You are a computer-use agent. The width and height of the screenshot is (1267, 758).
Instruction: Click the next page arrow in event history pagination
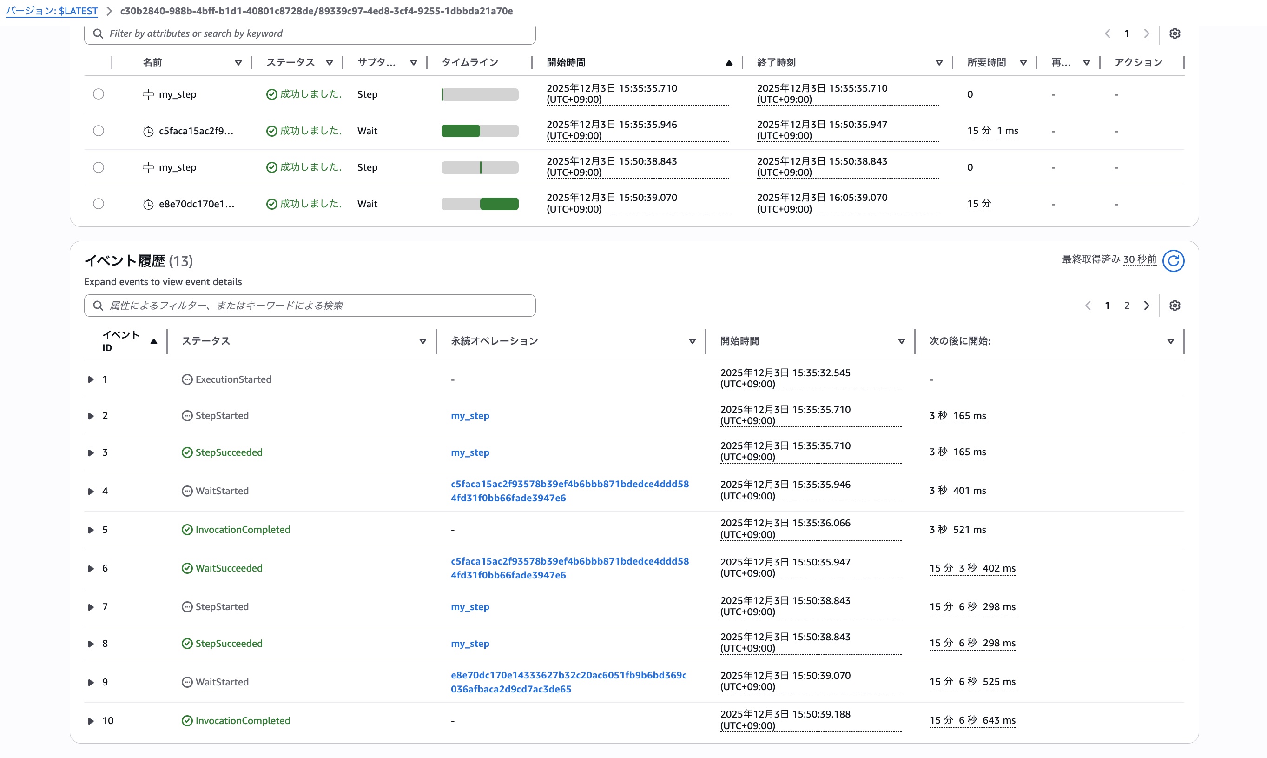1147,305
